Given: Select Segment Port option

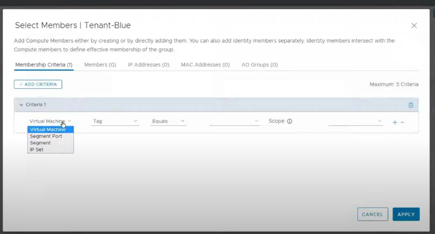Looking at the screenshot, I should [46, 136].
